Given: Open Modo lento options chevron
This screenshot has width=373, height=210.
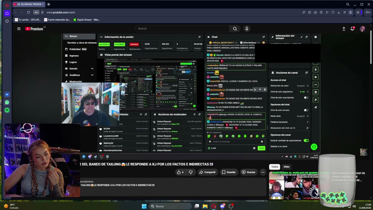Looking at the screenshot, I should 307,116.
